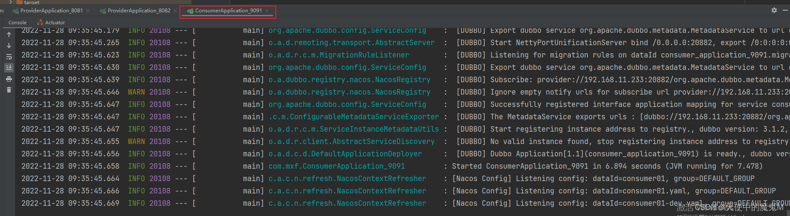Click NacosRegistry logger in the 09:35:45.639 row
The image size is (790, 216).
tap(350, 80)
